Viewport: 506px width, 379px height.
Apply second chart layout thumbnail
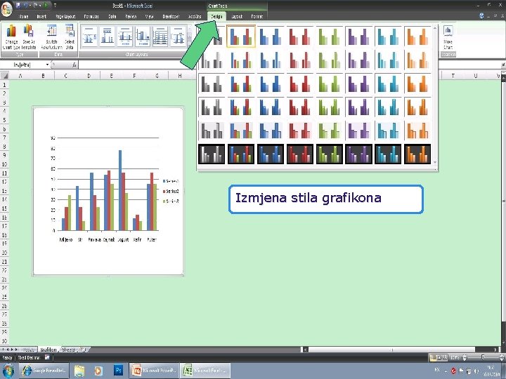107,36
